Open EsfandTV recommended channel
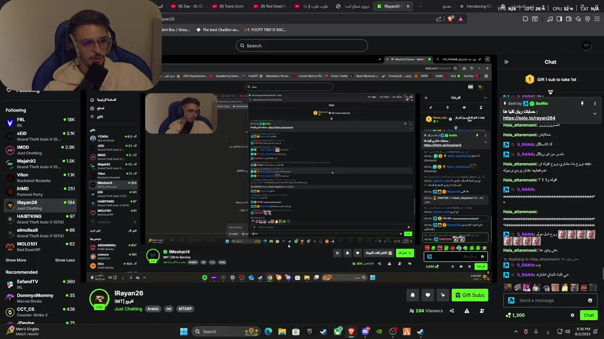604x339 pixels. pyautogui.click(x=40, y=284)
